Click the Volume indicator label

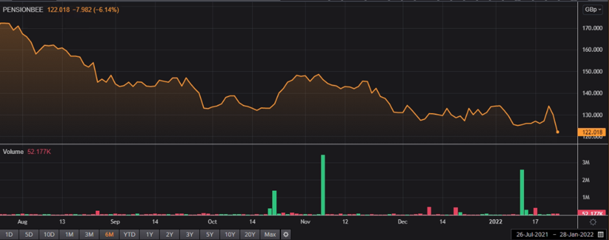click(13, 152)
